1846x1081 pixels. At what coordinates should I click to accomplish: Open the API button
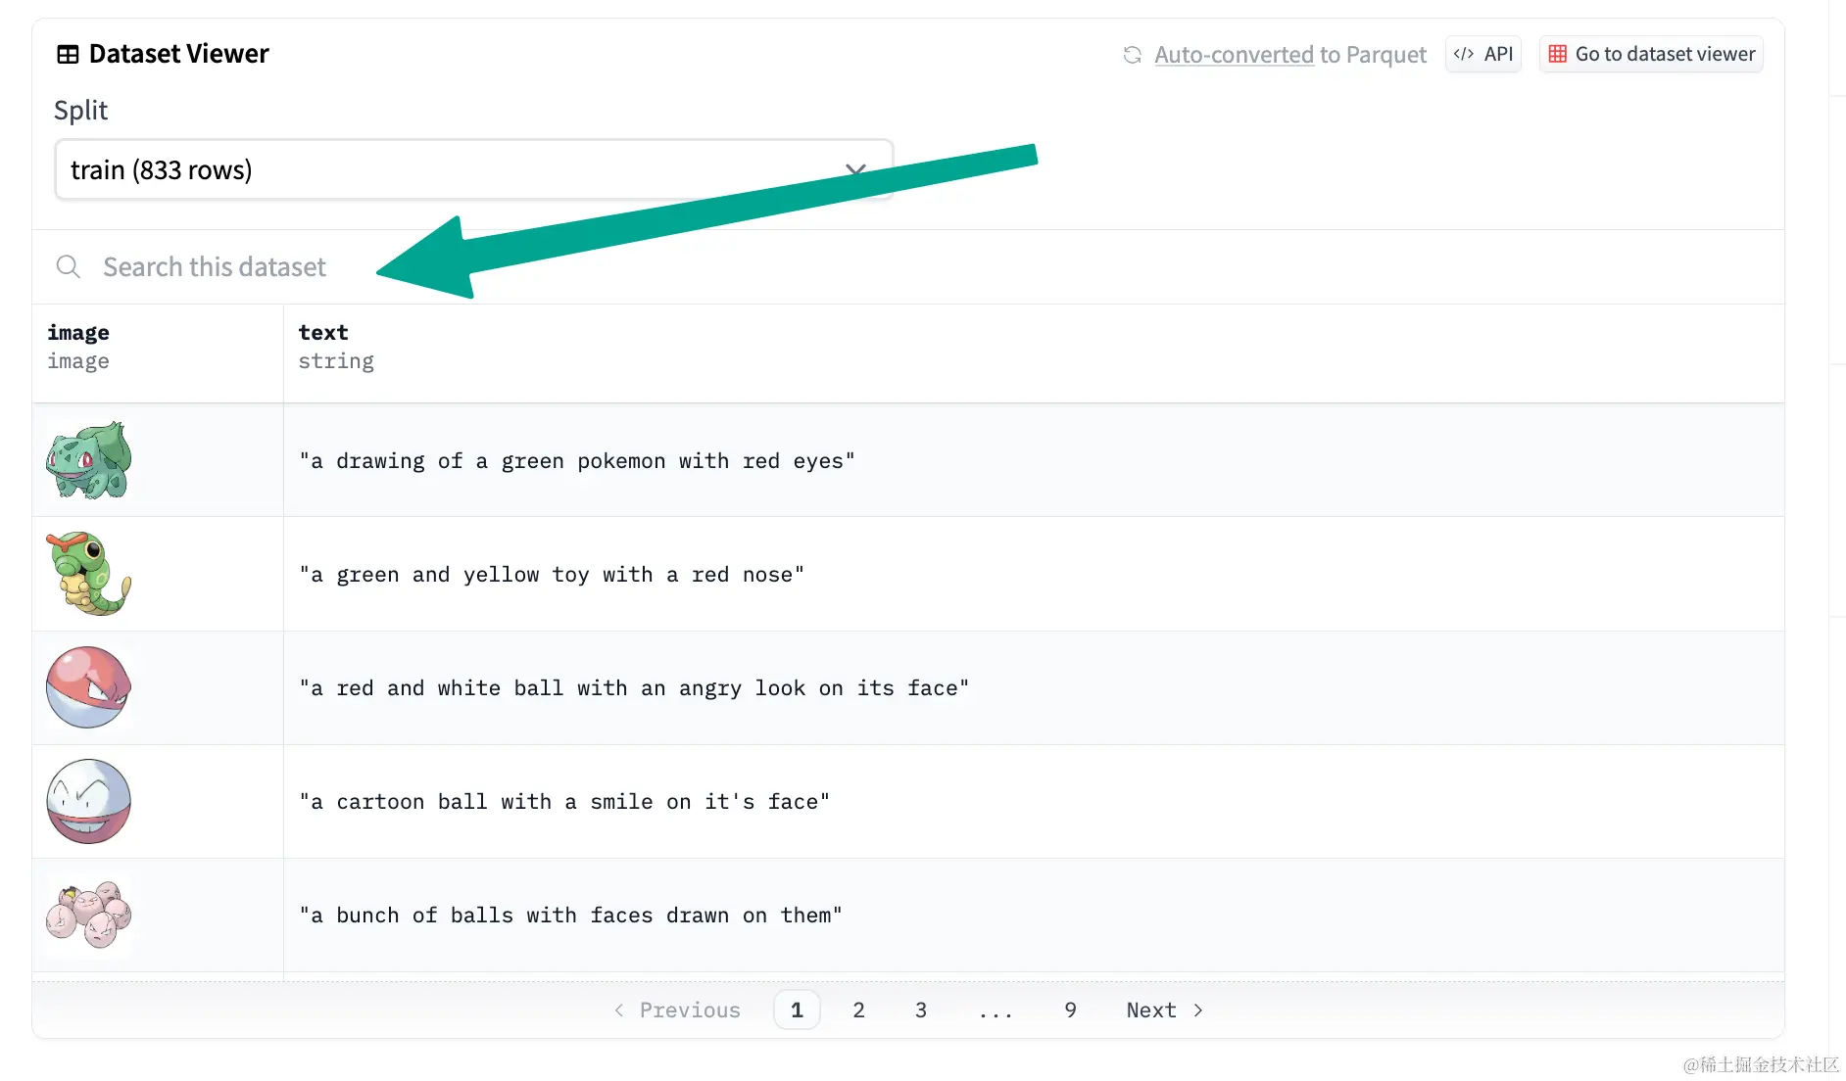[x=1482, y=54]
